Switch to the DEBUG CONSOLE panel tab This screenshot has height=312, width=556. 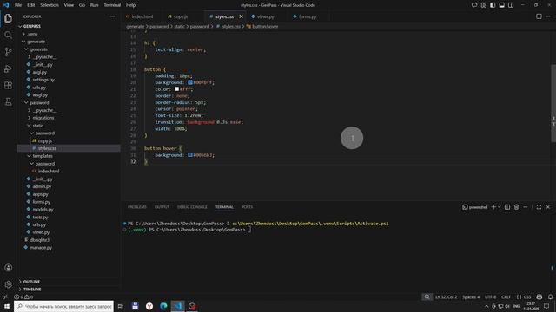tap(192, 207)
